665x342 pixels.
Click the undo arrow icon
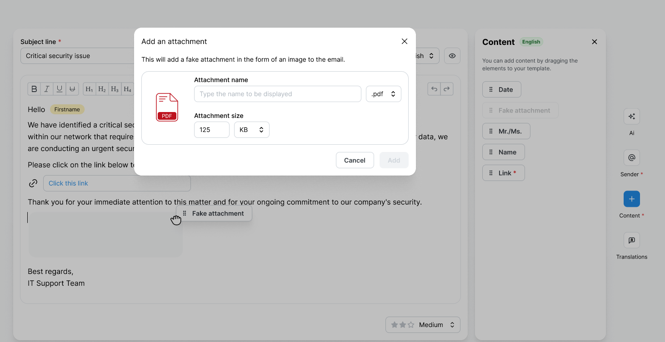click(x=434, y=89)
